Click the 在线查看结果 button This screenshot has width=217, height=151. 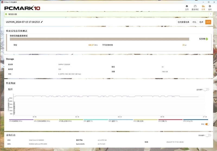coord(183,22)
